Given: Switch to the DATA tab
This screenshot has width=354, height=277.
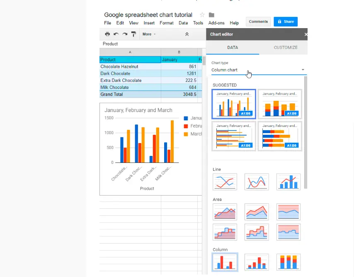Looking at the screenshot, I should pyautogui.click(x=233, y=48).
